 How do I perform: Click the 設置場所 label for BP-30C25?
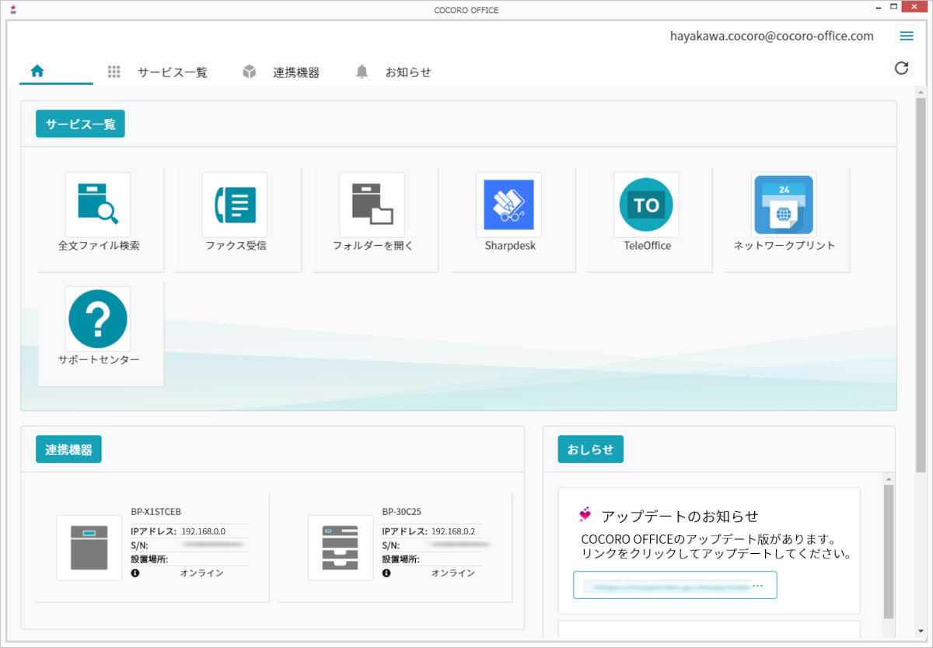(x=401, y=559)
